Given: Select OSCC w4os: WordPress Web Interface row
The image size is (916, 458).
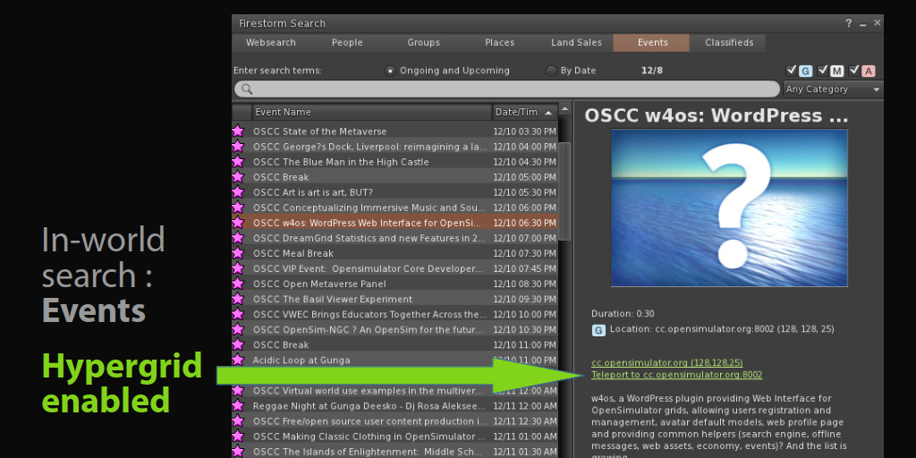Looking at the screenshot, I should pyautogui.click(x=394, y=223).
